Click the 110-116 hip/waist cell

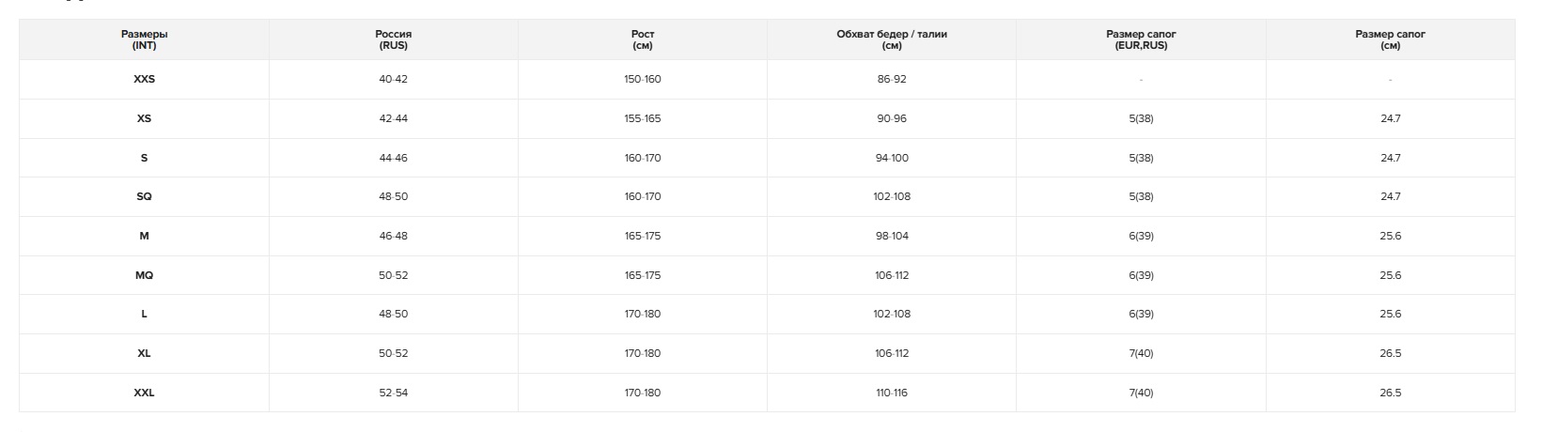pos(892,393)
